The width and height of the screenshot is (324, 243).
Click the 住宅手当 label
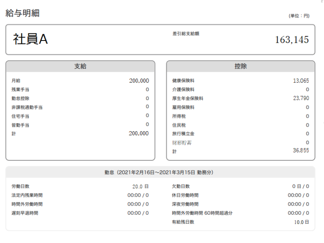pos(20,116)
